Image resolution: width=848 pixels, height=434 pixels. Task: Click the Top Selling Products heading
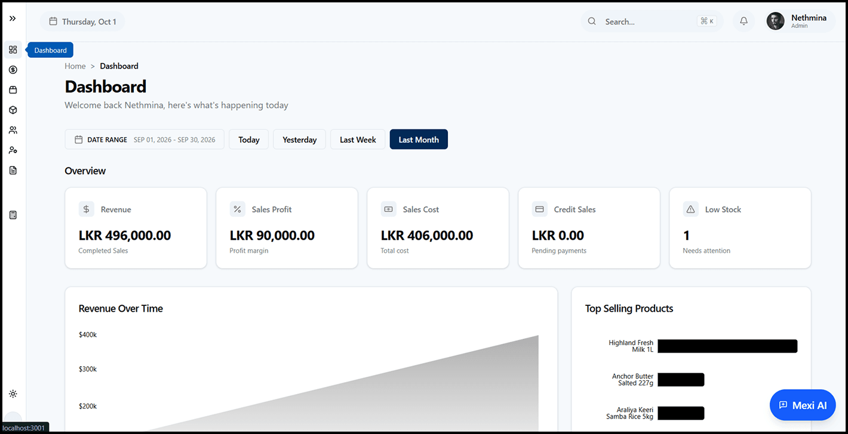coord(629,308)
